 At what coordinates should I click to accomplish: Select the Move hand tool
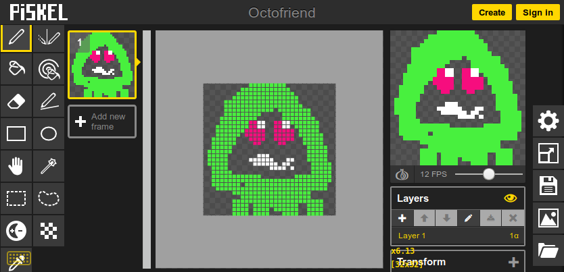pos(16,165)
